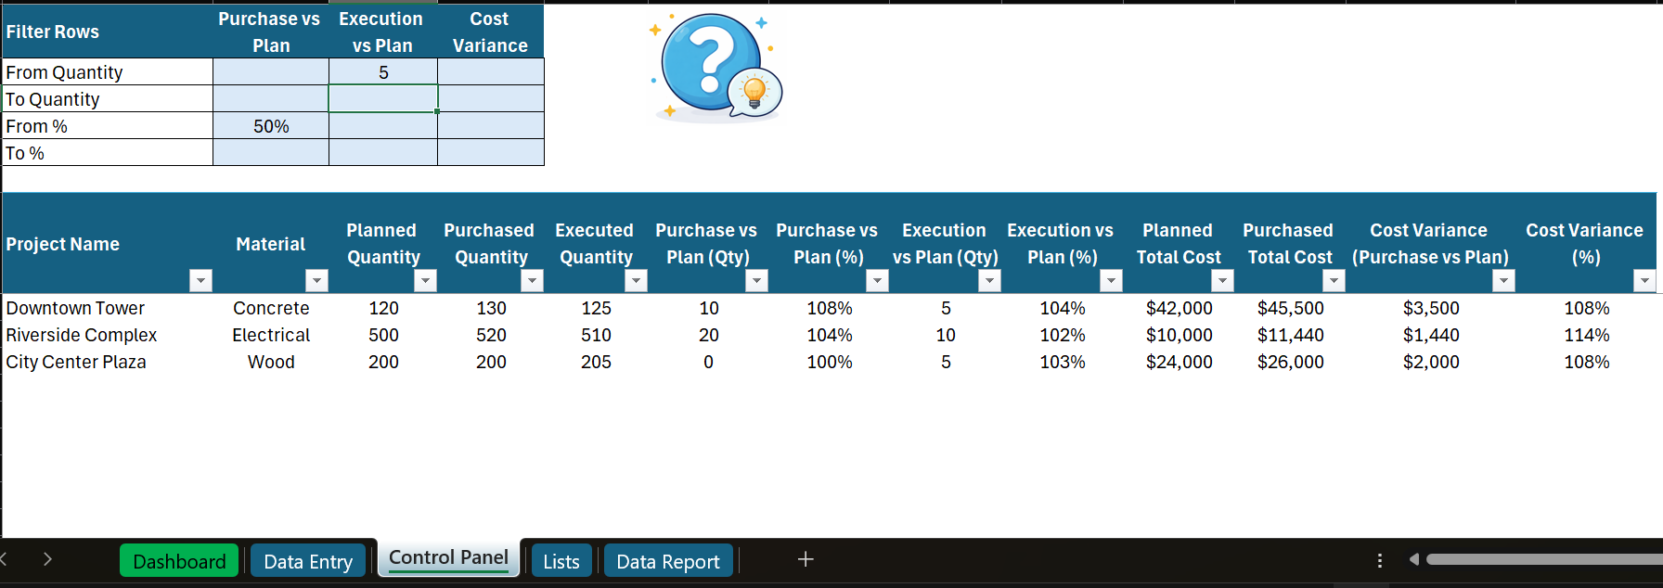Image resolution: width=1663 pixels, height=588 pixels.
Task: Expand Cost Variance (%) filter dropdown
Action: tap(1644, 281)
